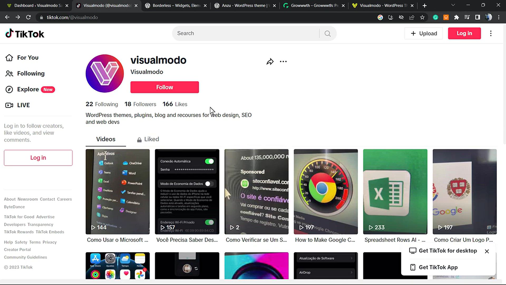Open the Community Guidelines link

(x=25, y=257)
